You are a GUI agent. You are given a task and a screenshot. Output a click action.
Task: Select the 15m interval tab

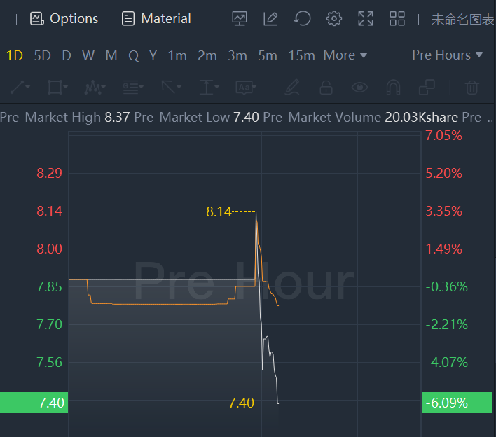point(301,55)
